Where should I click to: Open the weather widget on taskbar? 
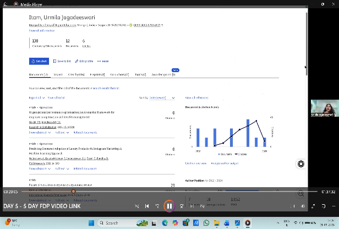(x=12, y=223)
